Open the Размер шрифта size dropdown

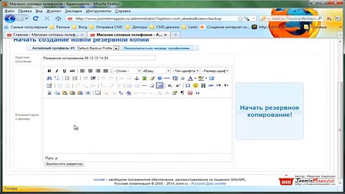[215, 71]
